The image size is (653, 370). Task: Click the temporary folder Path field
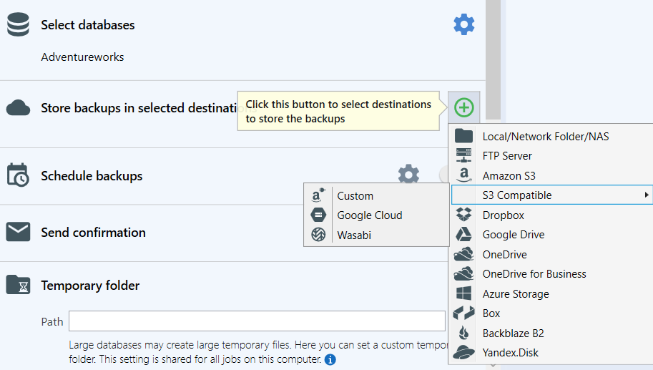click(x=257, y=321)
